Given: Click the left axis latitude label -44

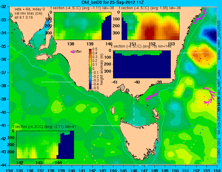Looking at the screenshot, I should coord(3,165).
